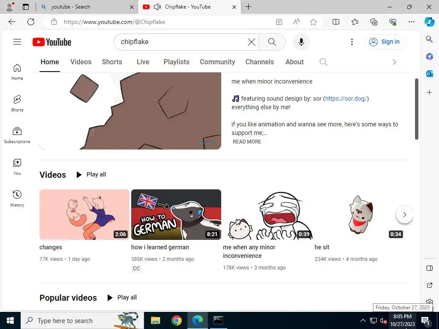Switch to the Playlists tab
439x329 pixels.
(176, 62)
